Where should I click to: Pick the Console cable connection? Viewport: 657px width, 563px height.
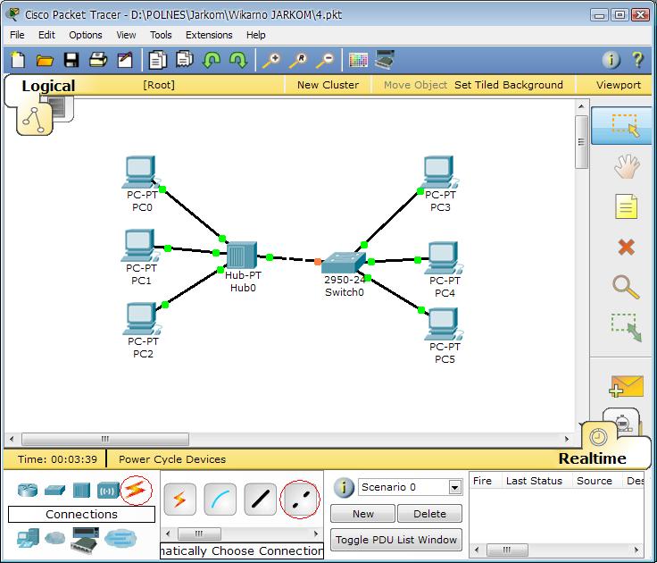[x=220, y=500]
